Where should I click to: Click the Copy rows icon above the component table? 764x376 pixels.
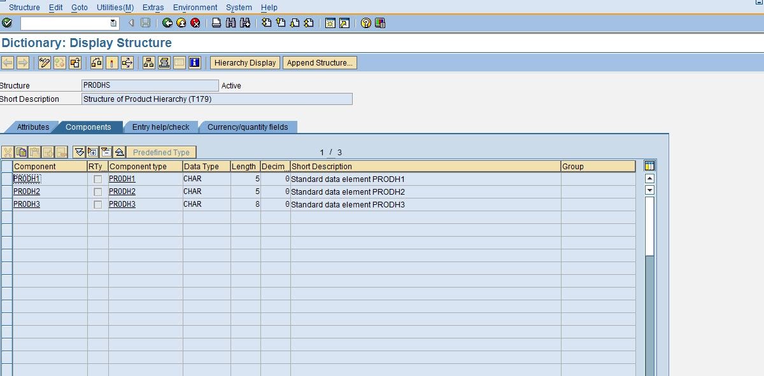click(20, 152)
